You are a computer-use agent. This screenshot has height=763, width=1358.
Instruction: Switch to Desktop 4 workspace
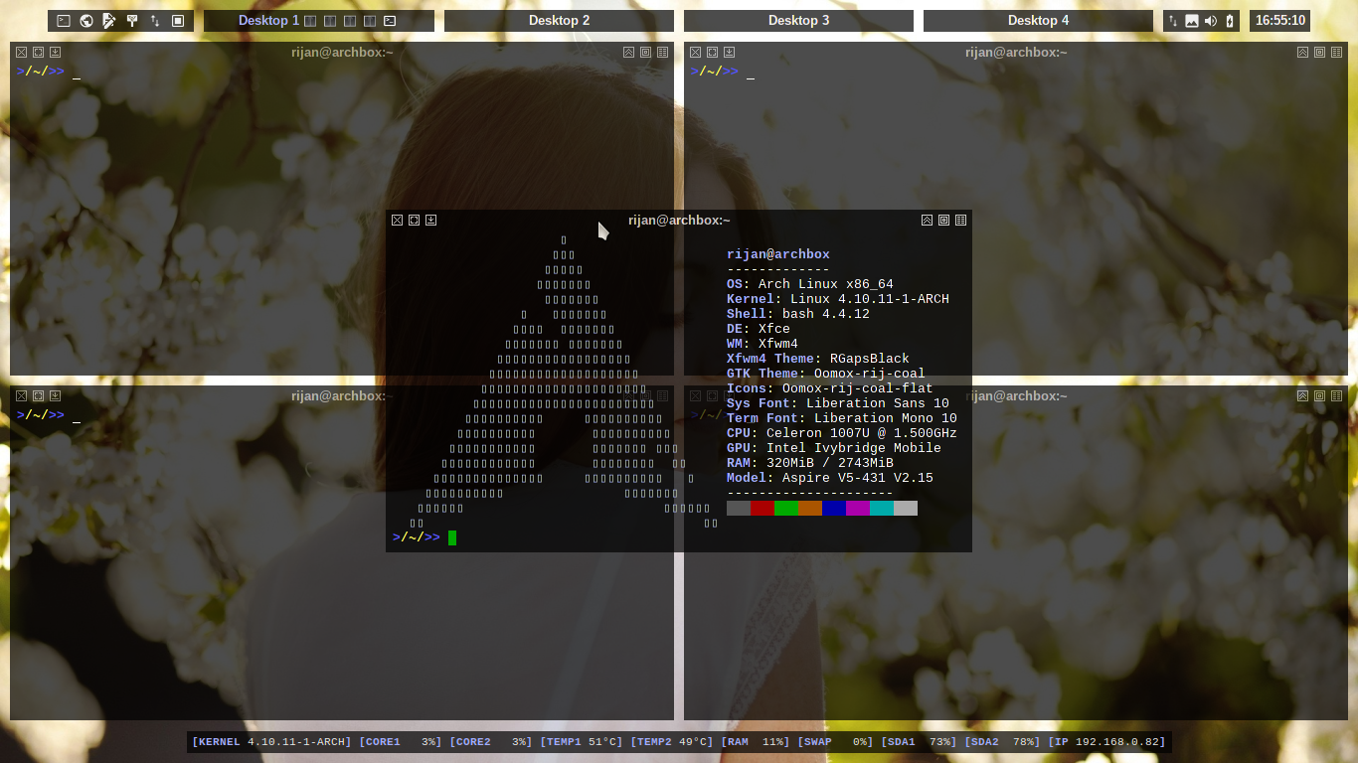[1038, 21]
